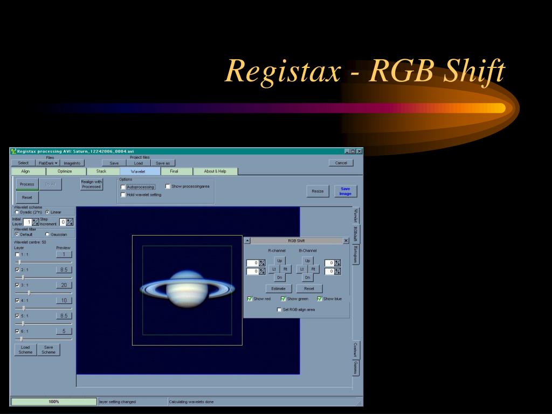This screenshot has height=414, width=552.
Task: Move R-channel Dn
Action: point(280,278)
